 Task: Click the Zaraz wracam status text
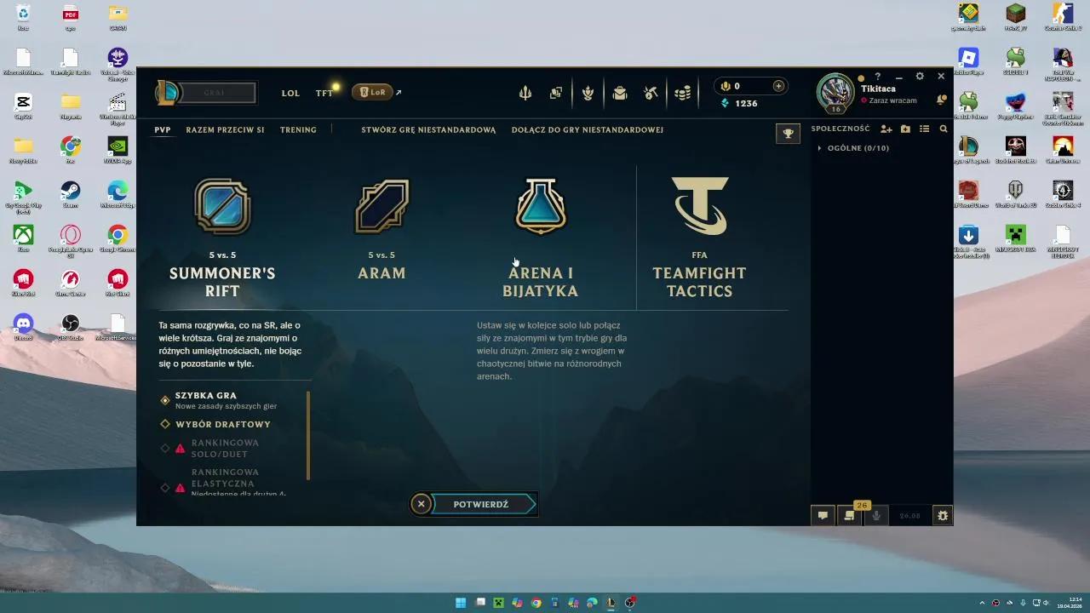click(x=892, y=100)
